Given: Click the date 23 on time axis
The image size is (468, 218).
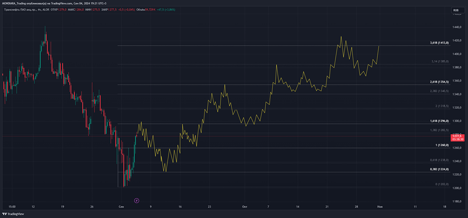Looking at the screenshot, I should click(210, 206).
